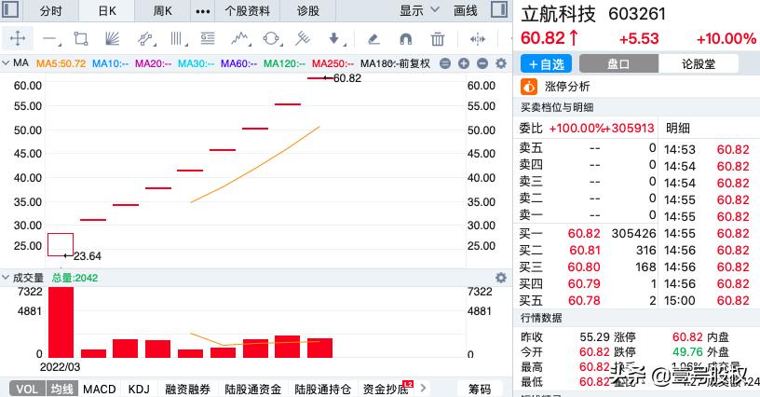This screenshot has height=397, width=760.
Task: Open the 个股资料 tab
Action: 247,10
